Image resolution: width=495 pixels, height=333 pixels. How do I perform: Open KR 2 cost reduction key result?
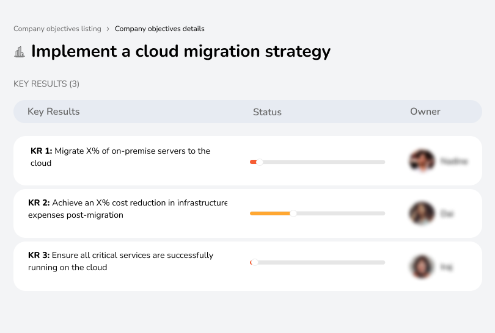(x=248, y=213)
